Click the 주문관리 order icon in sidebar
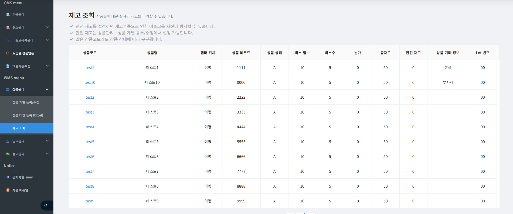 pyautogui.click(x=8, y=15)
